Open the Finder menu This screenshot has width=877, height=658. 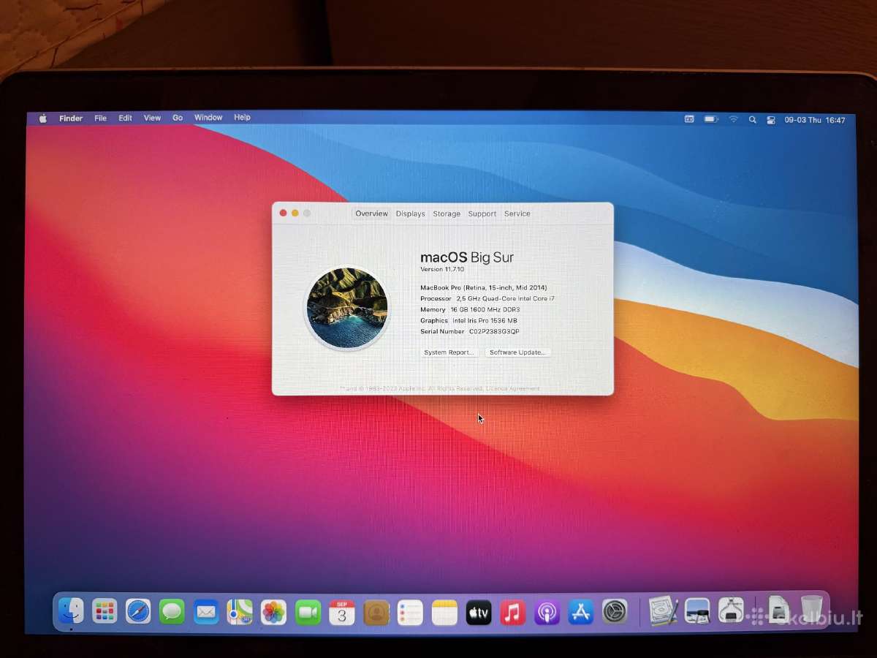coord(71,118)
